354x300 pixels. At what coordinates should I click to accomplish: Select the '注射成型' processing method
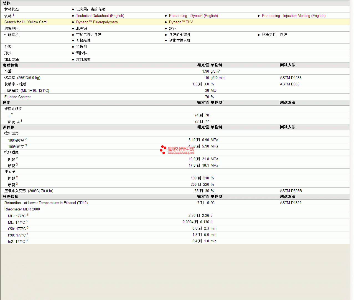click(83, 60)
